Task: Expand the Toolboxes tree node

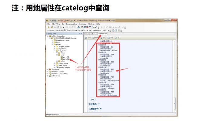Action: pos(48,69)
